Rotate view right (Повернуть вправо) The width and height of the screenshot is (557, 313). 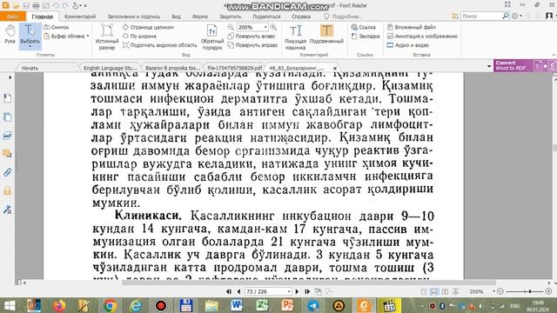(x=252, y=45)
